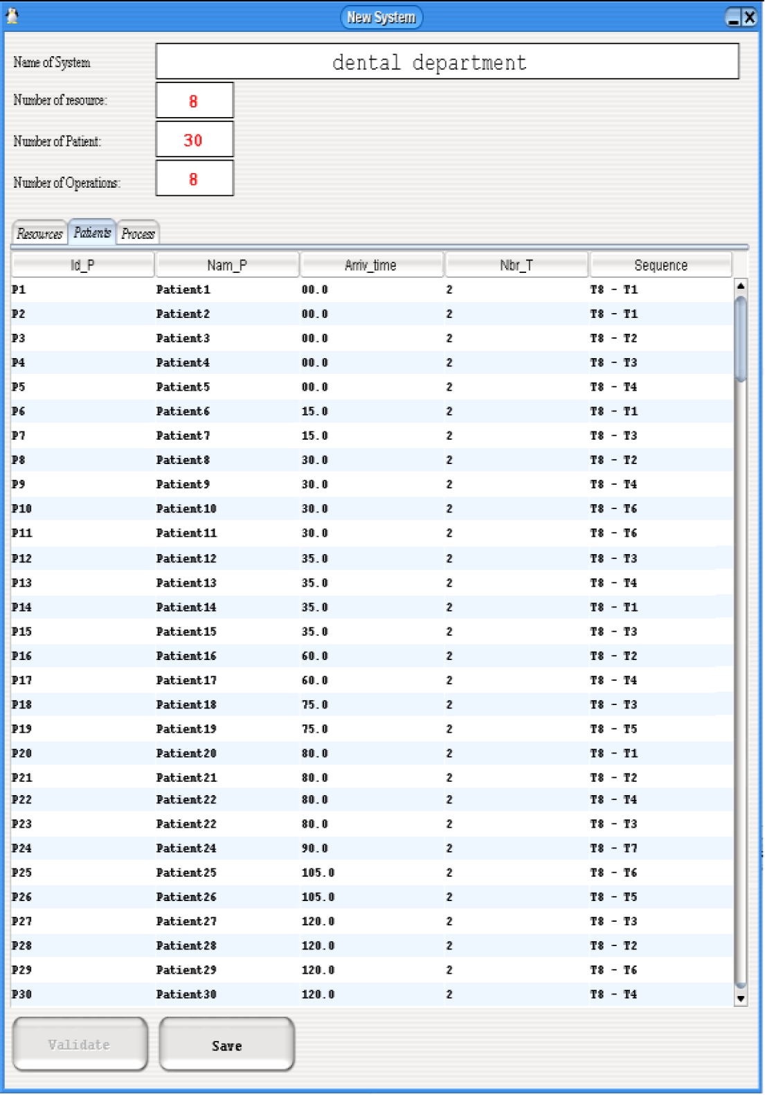
Task: Click the Sequence column header
Action: (660, 265)
